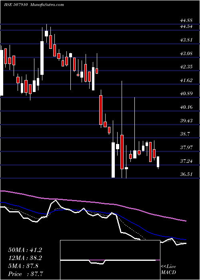Click the 42.35 price level label
Image resolution: width=200 pixels, height=280 pixels.
186,67
